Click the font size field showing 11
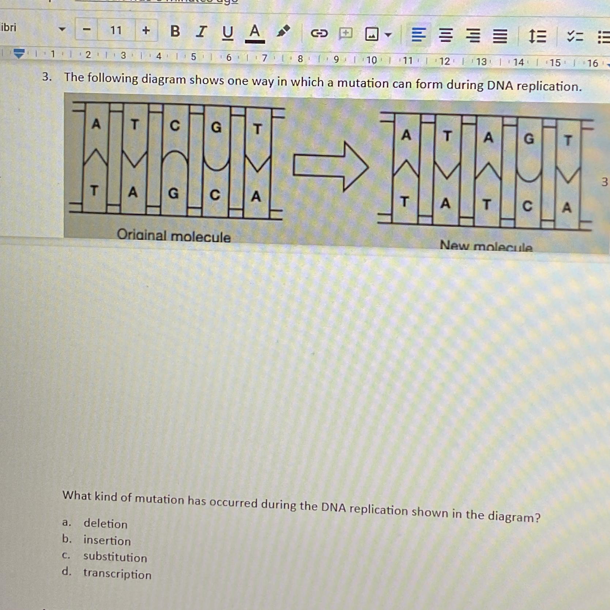Viewport: 610px width, 610px height. (x=116, y=30)
